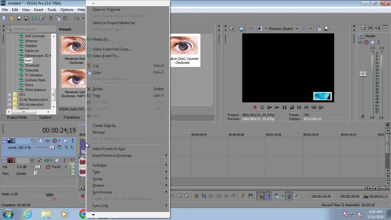Image resolution: width=391 pixels, height=220 pixels.
Task: Toggle preview on external monitor
Action: (241, 29)
